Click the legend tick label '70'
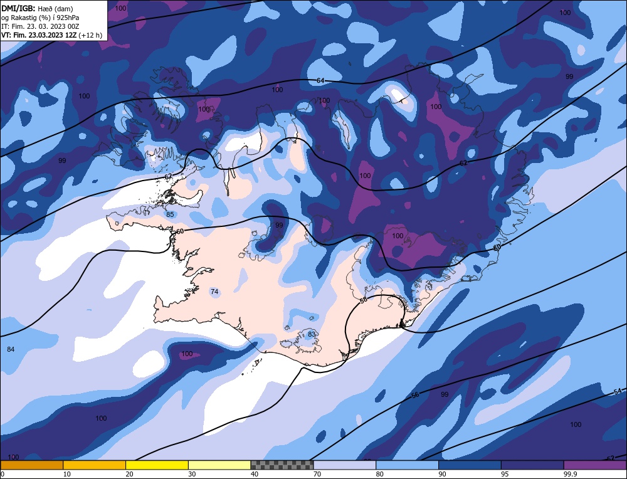627x479 pixels. [x=317, y=474]
